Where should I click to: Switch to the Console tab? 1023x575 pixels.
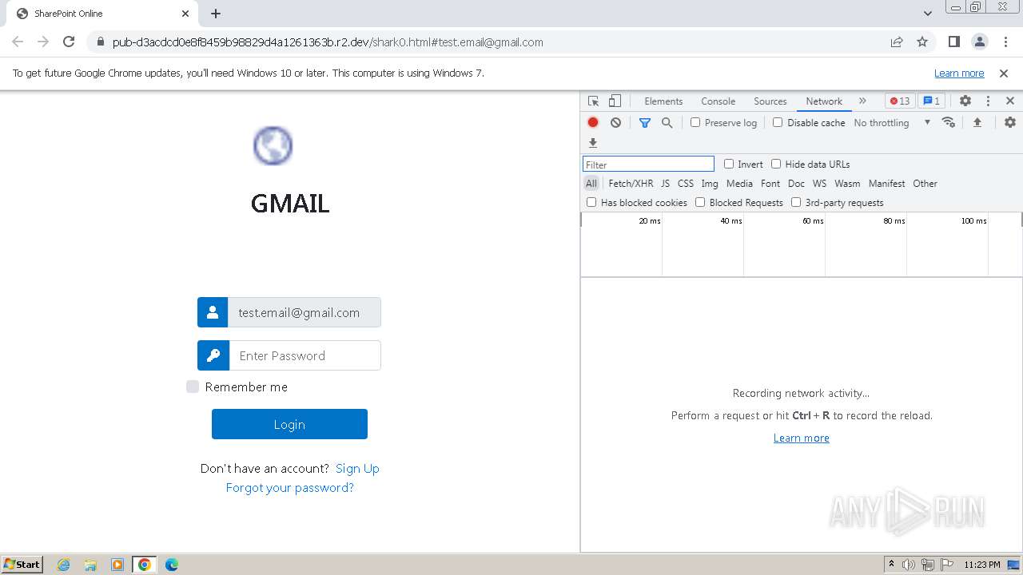pyautogui.click(x=718, y=101)
